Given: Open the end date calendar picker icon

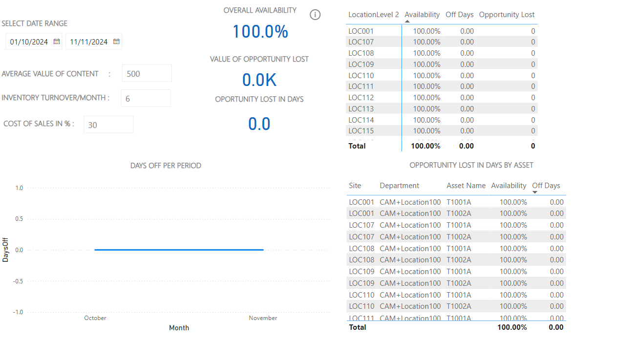Looking at the screenshot, I should [x=116, y=42].
